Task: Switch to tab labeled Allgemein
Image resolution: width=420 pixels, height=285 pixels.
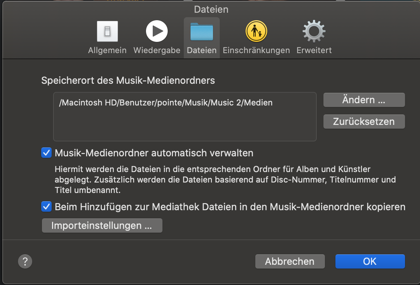Action: click(107, 50)
